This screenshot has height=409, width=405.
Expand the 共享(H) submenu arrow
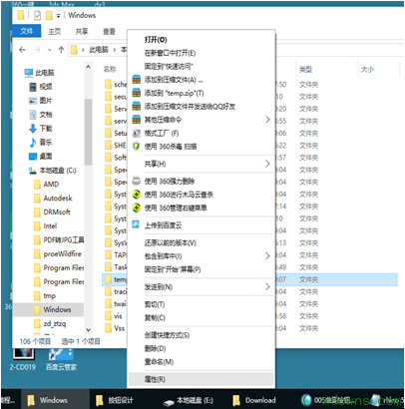pyautogui.click(x=267, y=164)
